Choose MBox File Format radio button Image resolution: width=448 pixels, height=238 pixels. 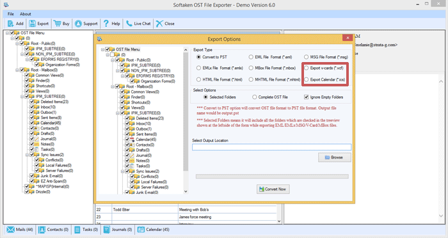[251, 68]
